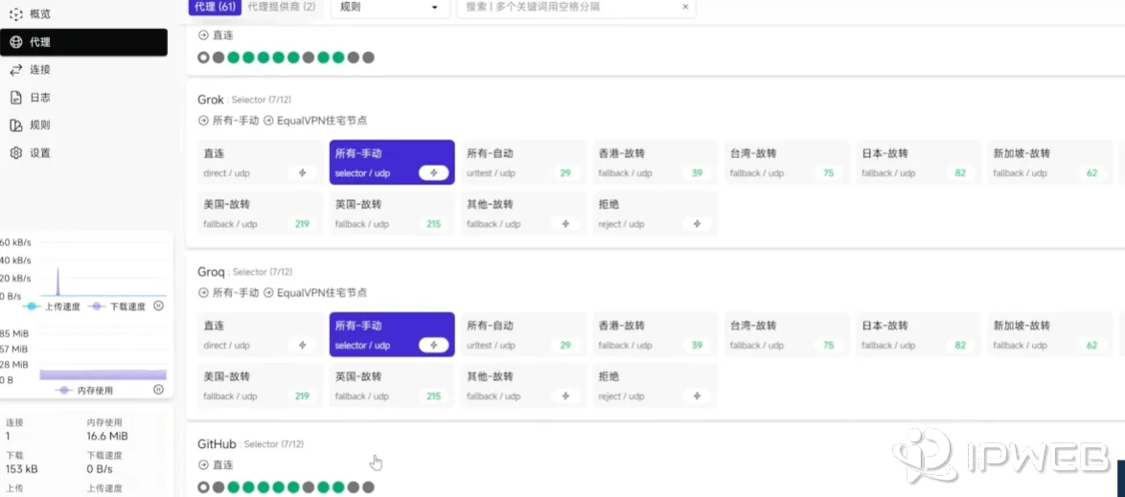Test latency bolt on Groq 直连 card
1125x497 pixels.
[x=302, y=345]
